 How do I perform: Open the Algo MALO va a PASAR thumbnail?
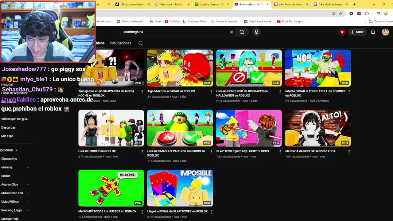coord(180,68)
